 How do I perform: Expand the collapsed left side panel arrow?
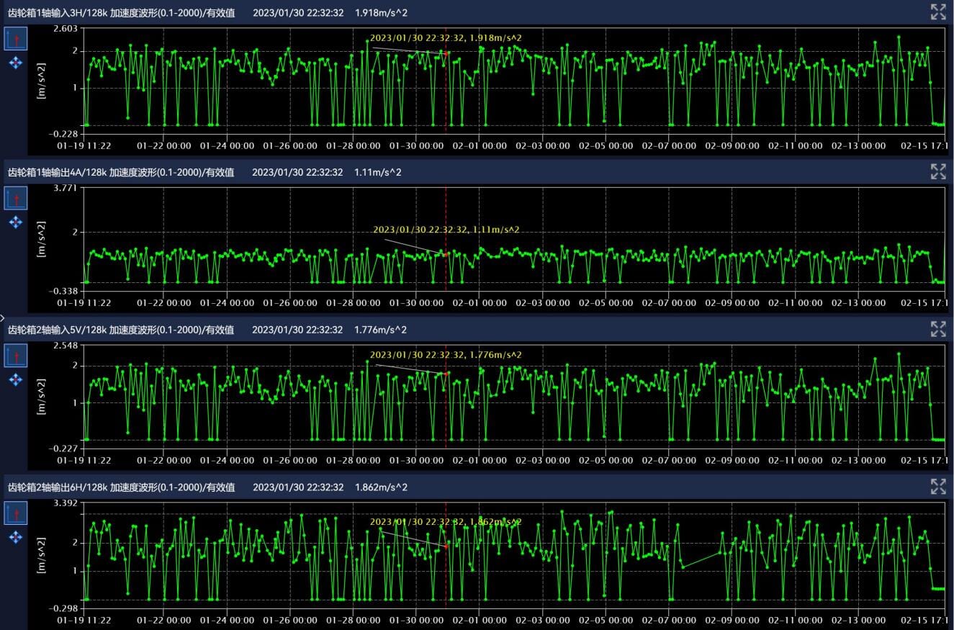coord(2,317)
